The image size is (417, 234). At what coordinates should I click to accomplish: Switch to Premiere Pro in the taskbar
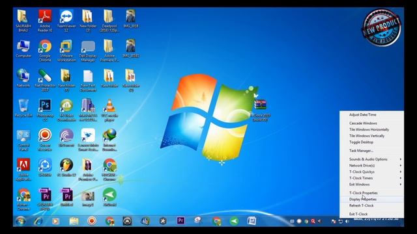click(180, 221)
